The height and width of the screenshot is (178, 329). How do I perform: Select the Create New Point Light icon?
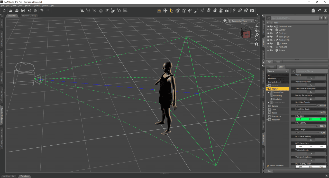pyautogui.click(x=94, y=11)
